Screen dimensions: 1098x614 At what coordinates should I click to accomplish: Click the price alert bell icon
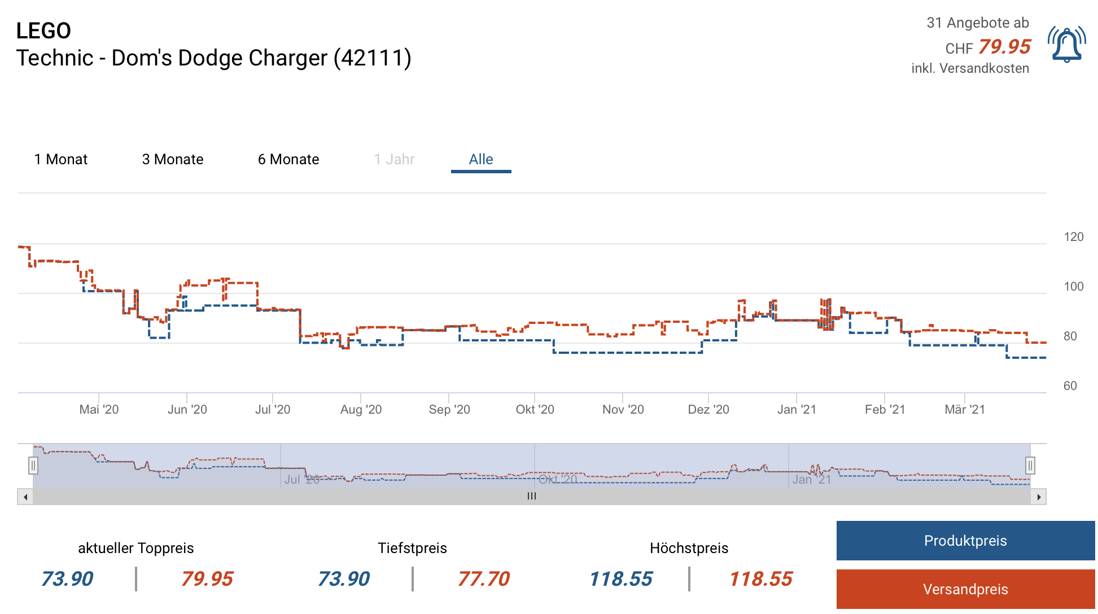[1066, 44]
